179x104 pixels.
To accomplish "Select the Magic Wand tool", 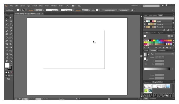I will coord(7,21).
